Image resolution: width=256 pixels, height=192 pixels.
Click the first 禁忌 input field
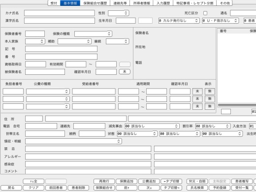point(88,149)
